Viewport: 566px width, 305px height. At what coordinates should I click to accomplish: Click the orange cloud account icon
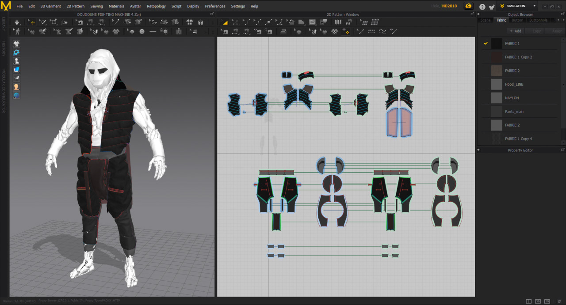click(x=468, y=6)
